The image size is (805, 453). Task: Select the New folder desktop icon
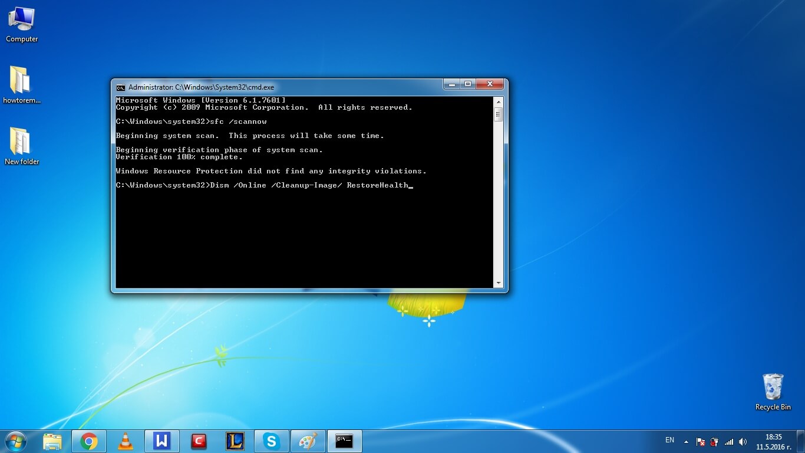(x=21, y=146)
